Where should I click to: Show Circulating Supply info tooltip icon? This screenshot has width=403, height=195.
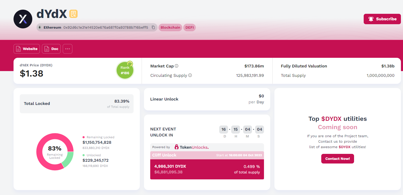click(x=190, y=76)
